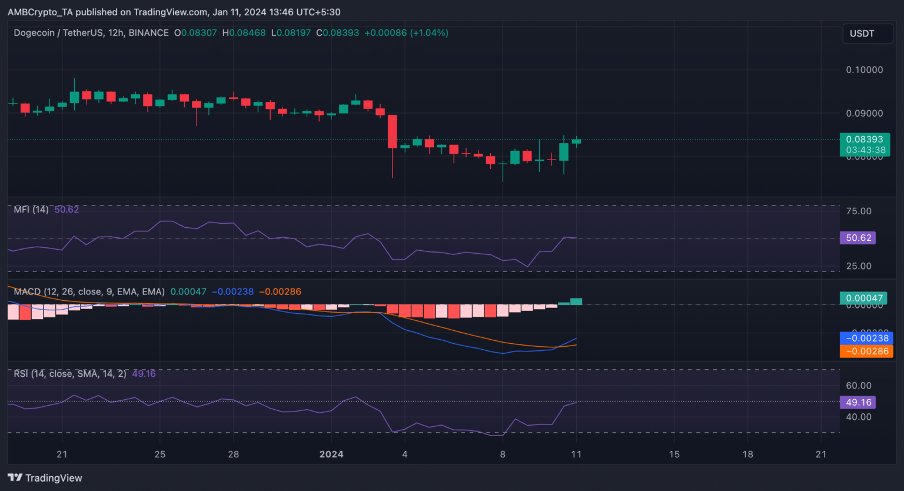Screen dimensions: 904x491
Task: Click the orange signal line tag -0.00286
Action: 866,351
